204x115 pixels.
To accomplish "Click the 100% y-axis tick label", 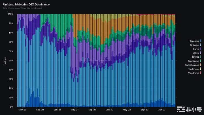I will 10,14.
